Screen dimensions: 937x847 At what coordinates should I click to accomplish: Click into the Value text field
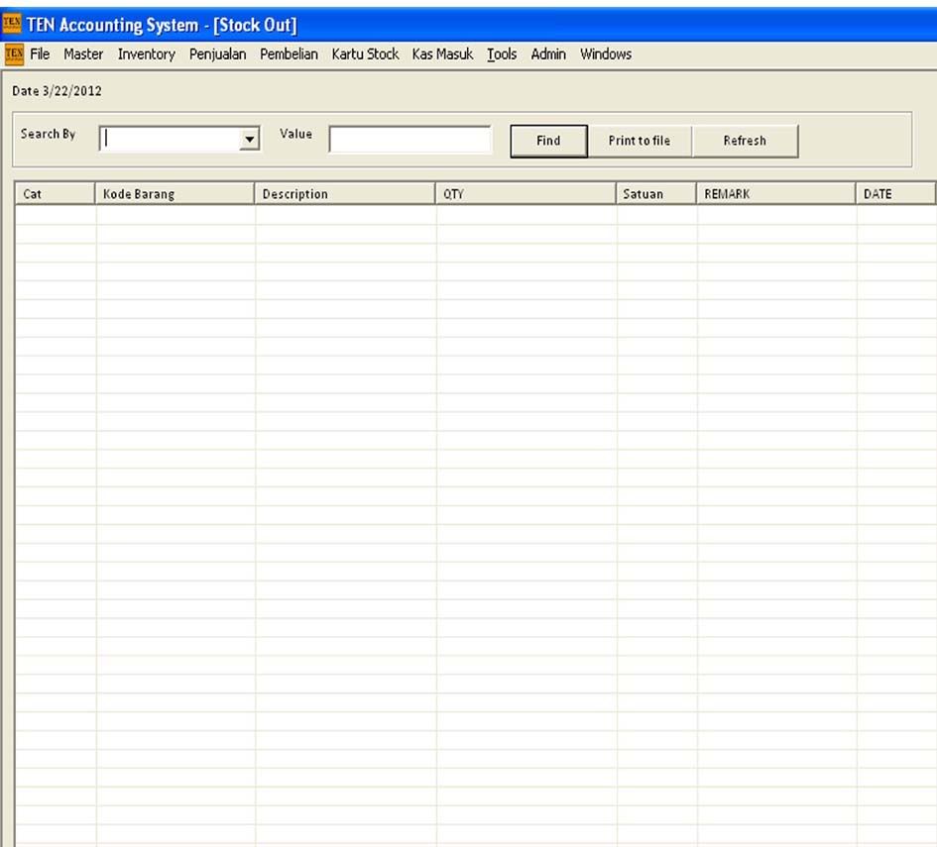(410, 140)
